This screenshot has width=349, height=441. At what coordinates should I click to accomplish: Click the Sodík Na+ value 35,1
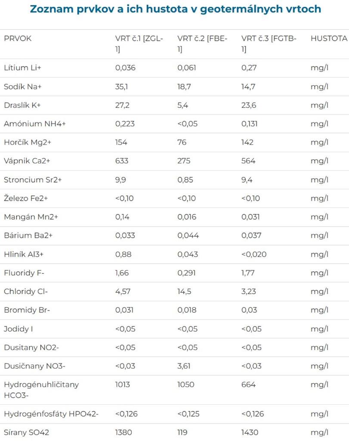coord(121,87)
